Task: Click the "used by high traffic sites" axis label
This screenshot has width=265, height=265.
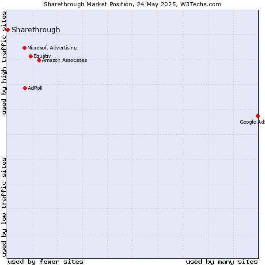Action: [4, 63]
